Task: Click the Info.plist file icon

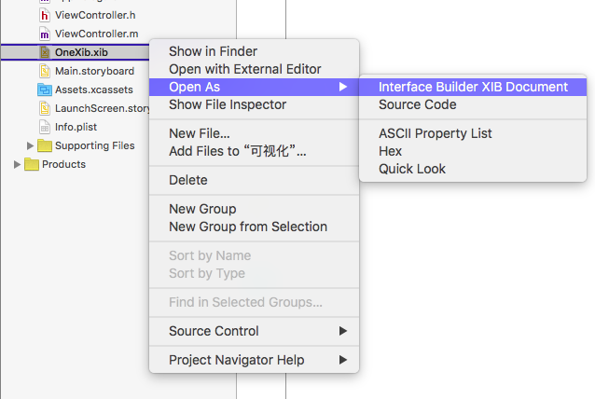Action: [45, 127]
